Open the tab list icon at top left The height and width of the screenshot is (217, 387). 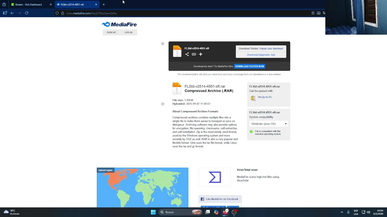[4, 5]
